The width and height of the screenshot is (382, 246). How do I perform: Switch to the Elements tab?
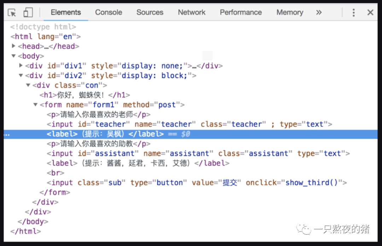tap(66, 12)
